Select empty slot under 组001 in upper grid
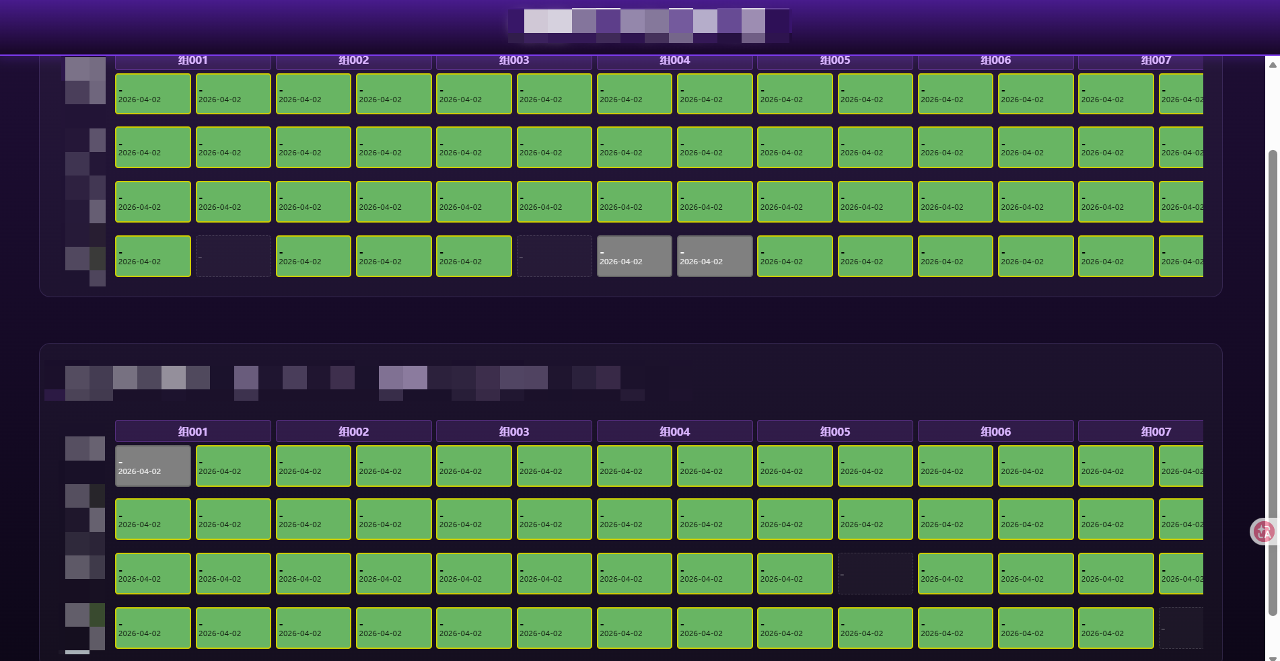The width and height of the screenshot is (1280, 661). click(234, 256)
